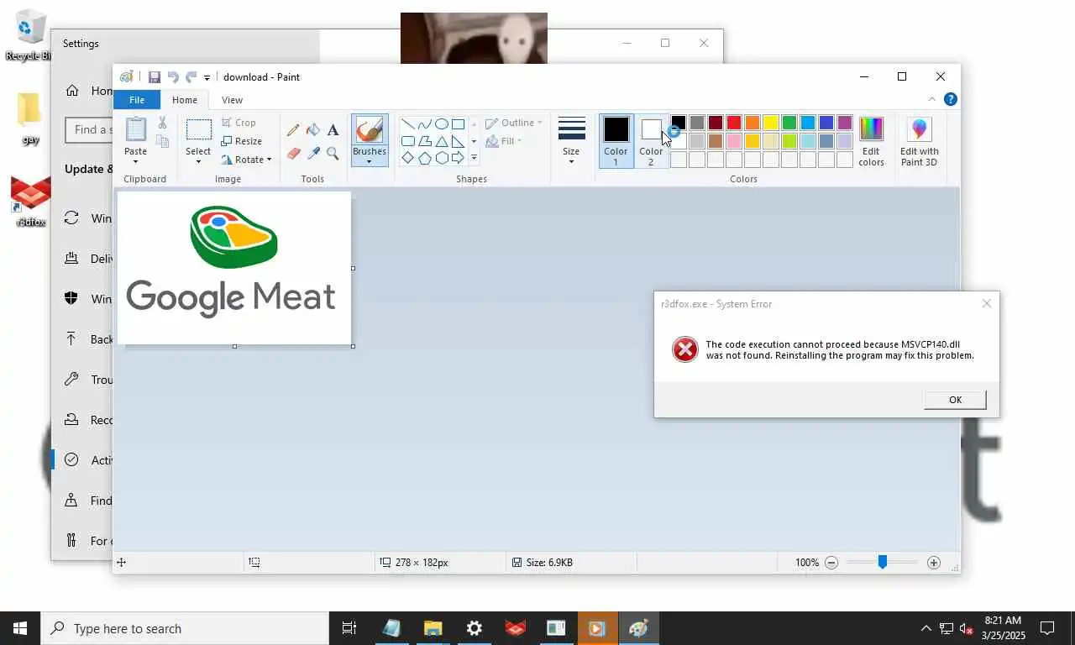The width and height of the screenshot is (1075, 645).
Task: Choose the Pentagon shape
Action: pos(424,158)
